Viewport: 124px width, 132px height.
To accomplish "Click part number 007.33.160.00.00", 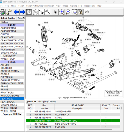I will [x=43, y=118].
